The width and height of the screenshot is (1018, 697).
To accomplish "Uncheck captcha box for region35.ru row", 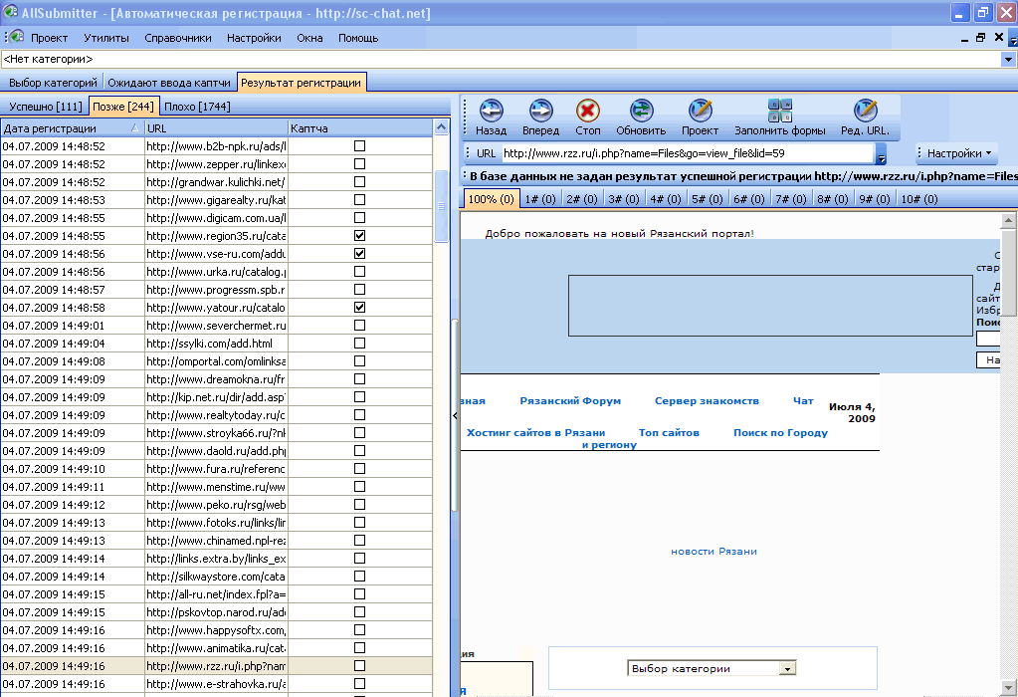I will tap(359, 236).
